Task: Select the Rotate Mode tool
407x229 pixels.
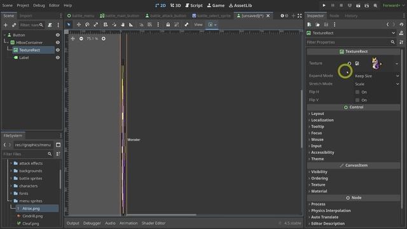Action: pyautogui.click(x=87, y=24)
